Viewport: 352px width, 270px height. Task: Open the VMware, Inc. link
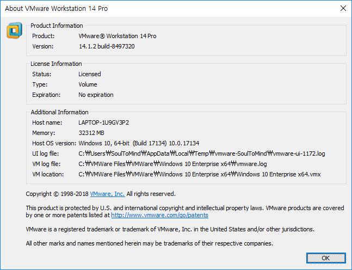[107, 194]
